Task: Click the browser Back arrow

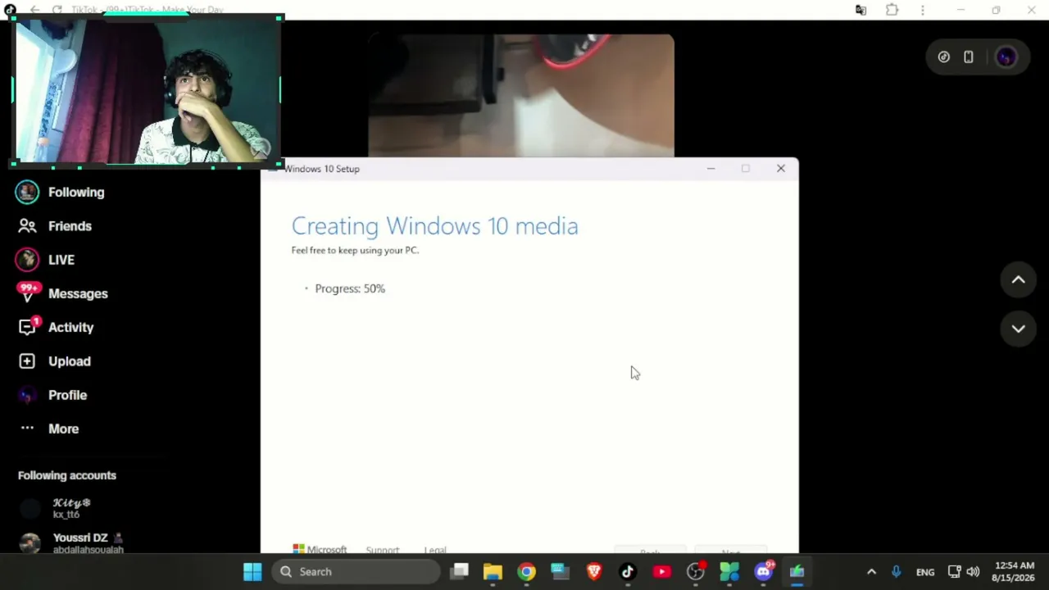Action: [34, 10]
